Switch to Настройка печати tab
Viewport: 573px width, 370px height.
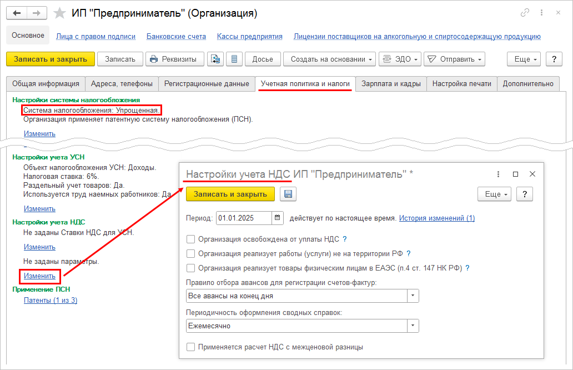pos(462,84)
